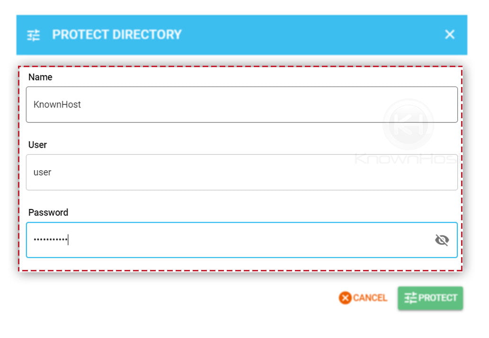Place cursor on the KnownHost text in Name
The image size is (489, 338).
click(x=57, y=104)
